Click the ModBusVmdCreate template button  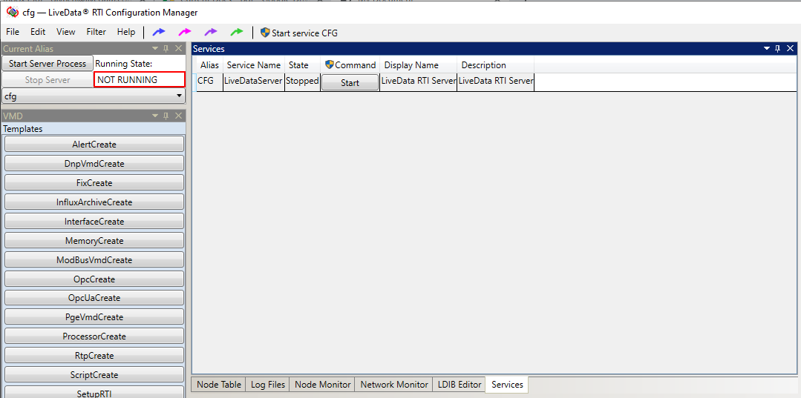[x=94, y=259]
